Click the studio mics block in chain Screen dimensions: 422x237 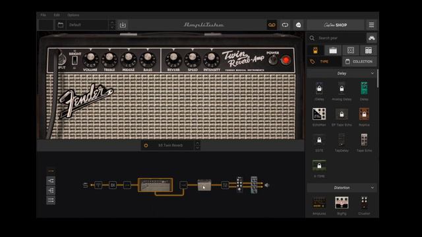tap(239, 185)
